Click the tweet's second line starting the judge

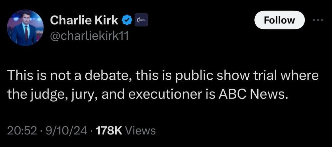(x=148, y=95)
